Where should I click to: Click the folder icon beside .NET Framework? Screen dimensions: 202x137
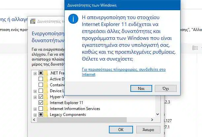46,73
